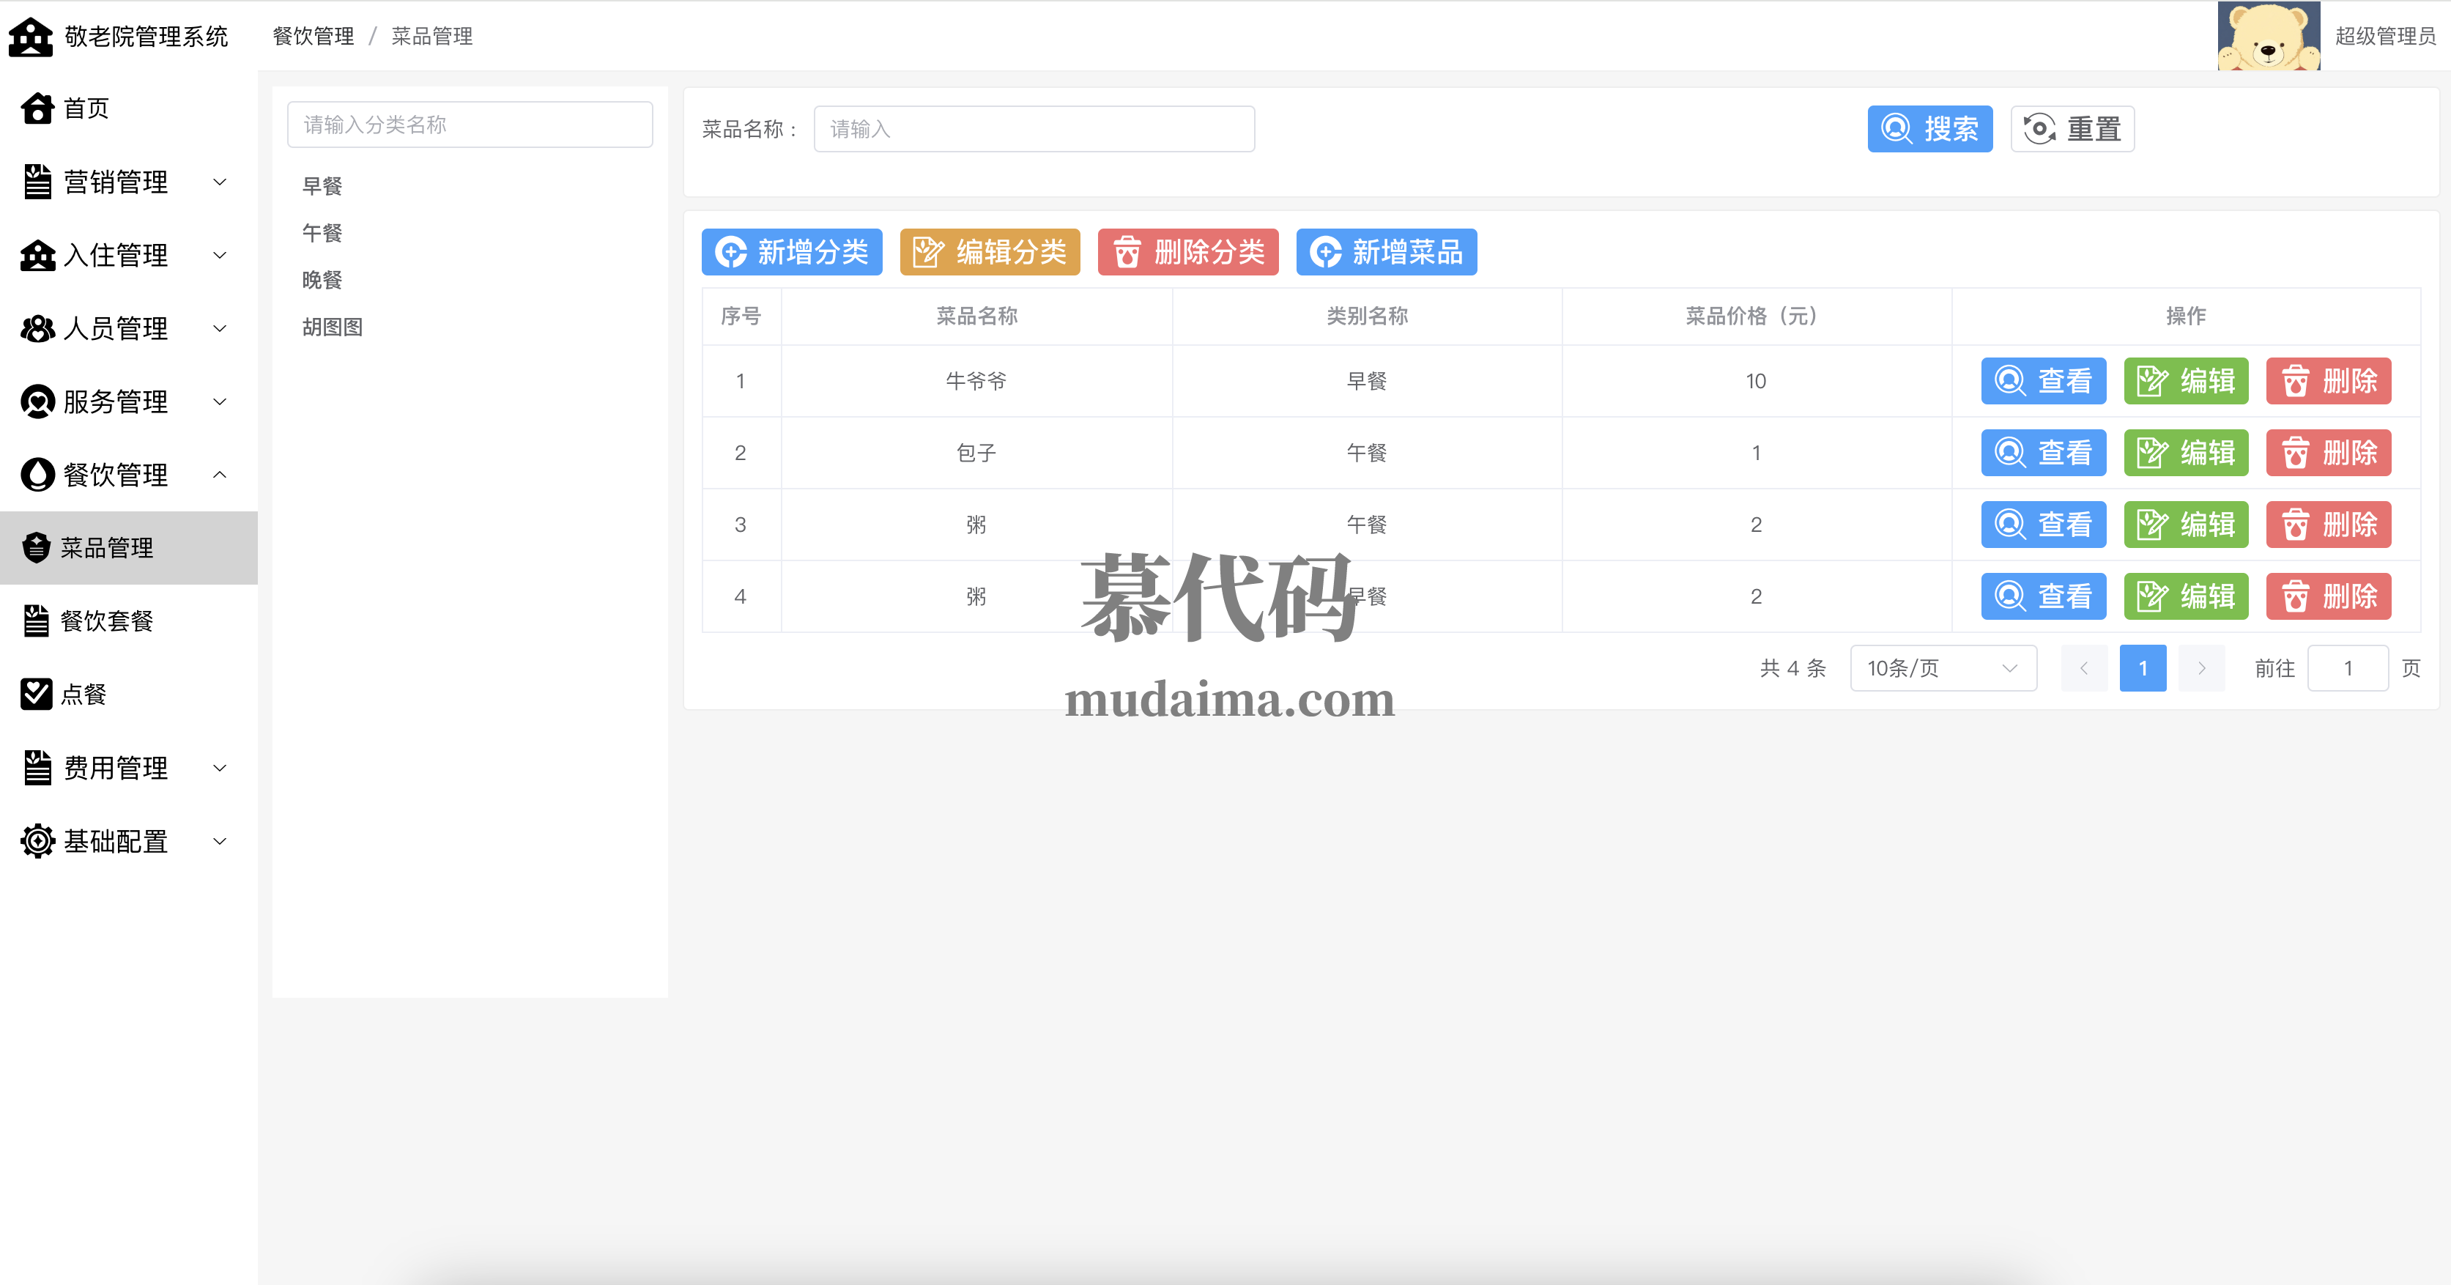This screenshot has width=2451, height=1285.
Task: Expand the 费用管理 submenu chevron
Action: point(220,767)
